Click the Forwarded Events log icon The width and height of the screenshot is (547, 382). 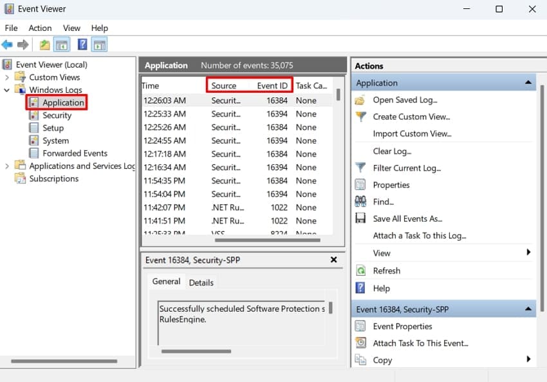(34, 153)
